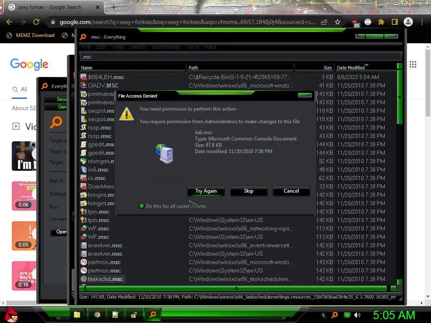431x323 pixels.
Task: Open Chrome extensions puzzle icon
Action: tap(381, 22)
